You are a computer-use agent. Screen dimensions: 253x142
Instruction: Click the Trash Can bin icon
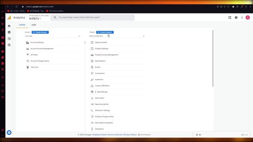click(28, 67)
